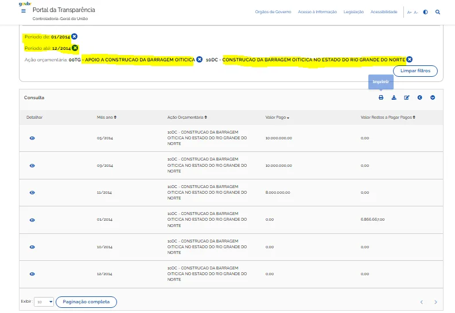Sort table by Ação Orçamentária column
The image size is (455, 313).
(187, 118)
